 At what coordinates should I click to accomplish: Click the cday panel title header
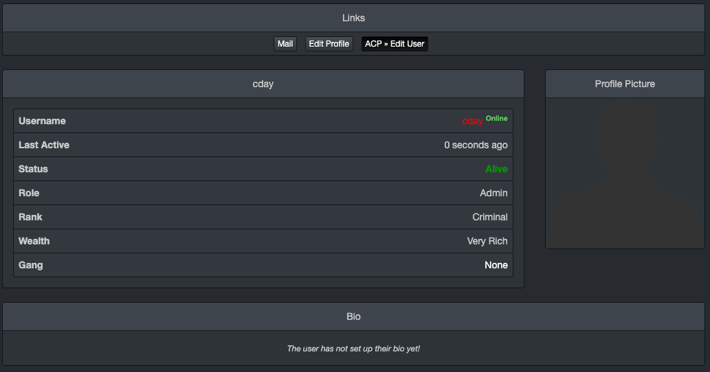(263, 84)
